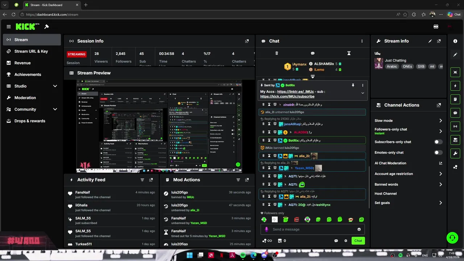
Task: Open the kick.com/iMUc/subscribe link
Action: pos(287,97)
